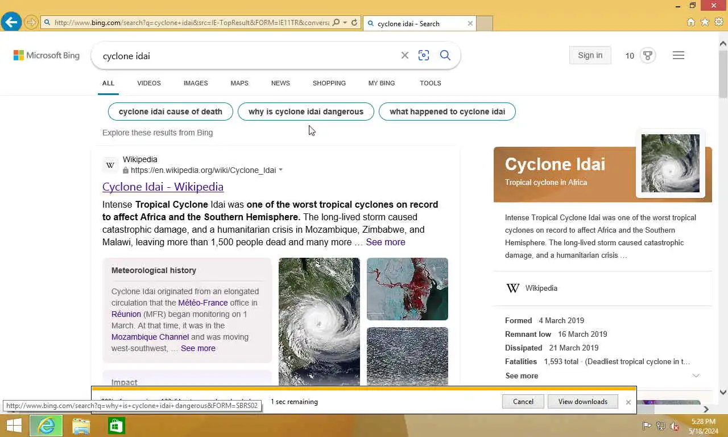Expand 'See more' chevron in knowledge panel
The image size is (728, 437).
tap(696, 376)
